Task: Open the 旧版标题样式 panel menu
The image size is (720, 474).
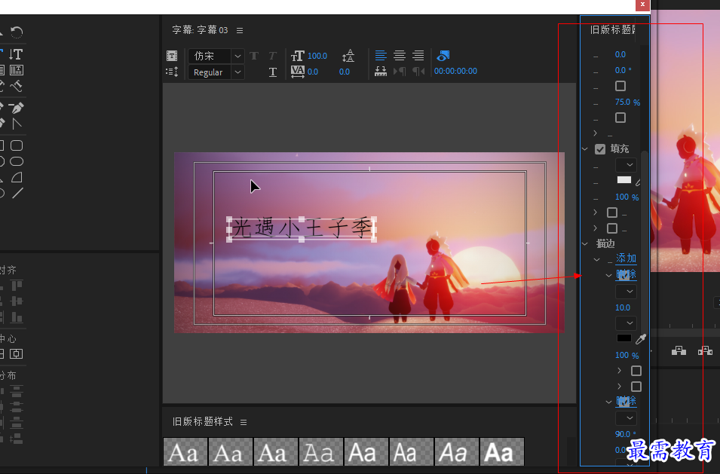Action: tap(244, 422)
